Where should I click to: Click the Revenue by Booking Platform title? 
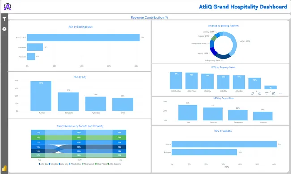point(223,26)
